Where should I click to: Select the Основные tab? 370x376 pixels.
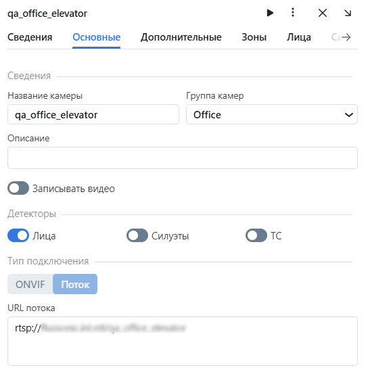(x=97, y=37)
